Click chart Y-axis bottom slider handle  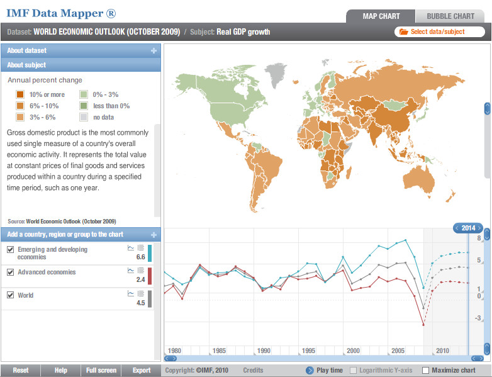tap(488, 349)
